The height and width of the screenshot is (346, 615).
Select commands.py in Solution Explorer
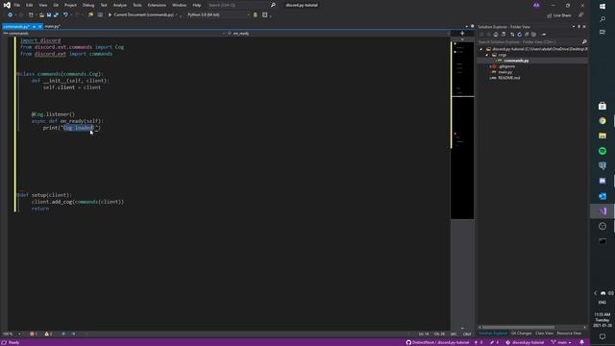tap(516, 61)
